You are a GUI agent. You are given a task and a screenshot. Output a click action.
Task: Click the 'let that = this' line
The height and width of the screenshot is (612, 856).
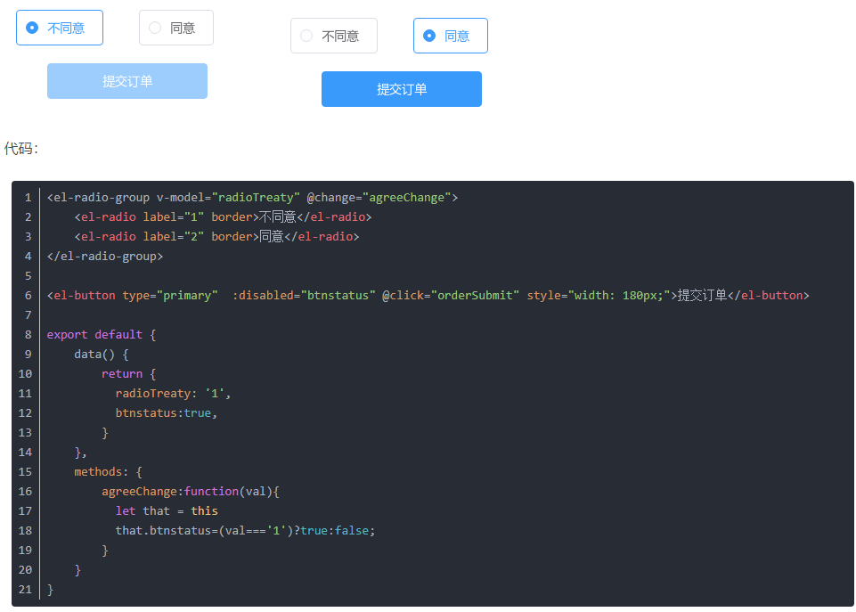(167, 511)
